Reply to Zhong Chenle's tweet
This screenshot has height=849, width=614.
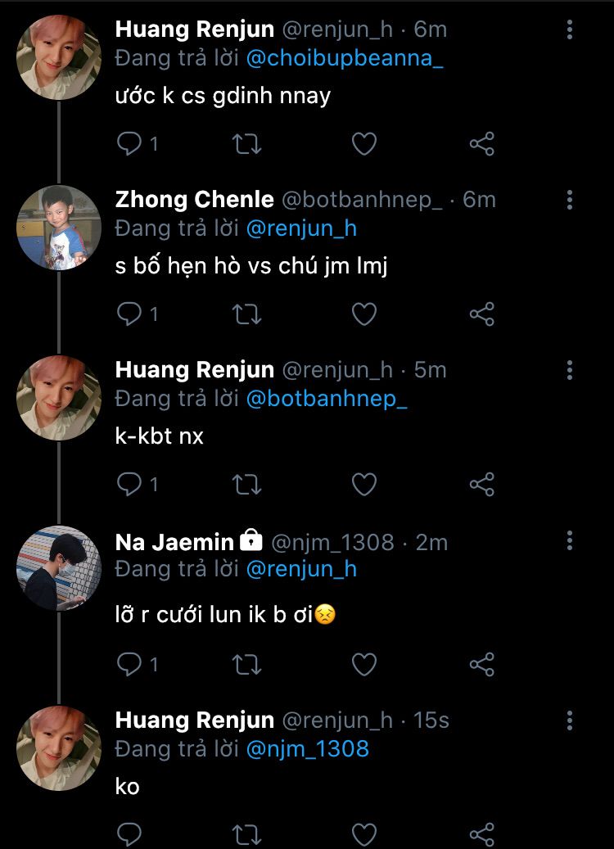130,314
